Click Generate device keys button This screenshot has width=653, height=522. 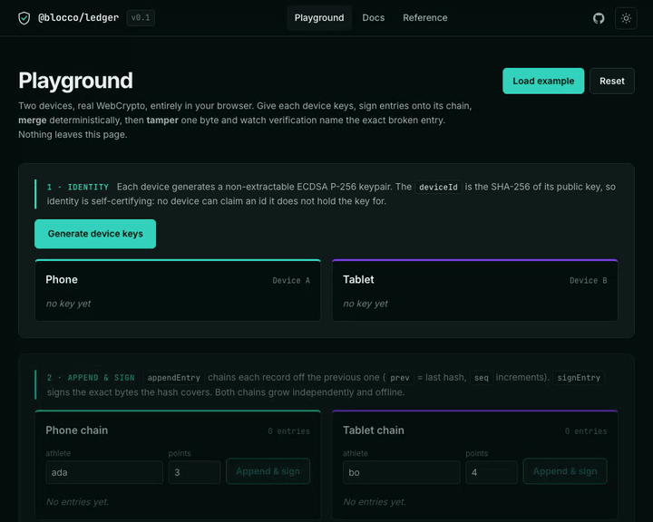[x=95, y=234]
